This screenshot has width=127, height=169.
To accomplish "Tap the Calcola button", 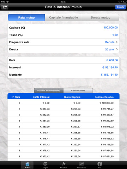I will tap(120, 7).
